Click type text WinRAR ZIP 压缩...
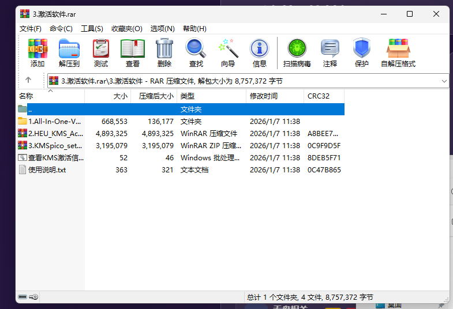The height and width of the screenshot is (309, 453). tap(211, 146)
